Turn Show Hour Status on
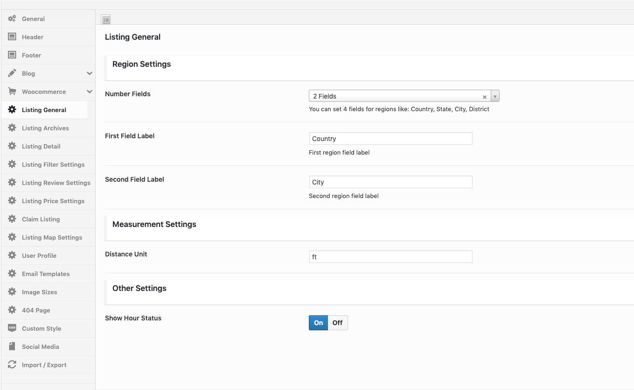 click(x=318, y=323)
